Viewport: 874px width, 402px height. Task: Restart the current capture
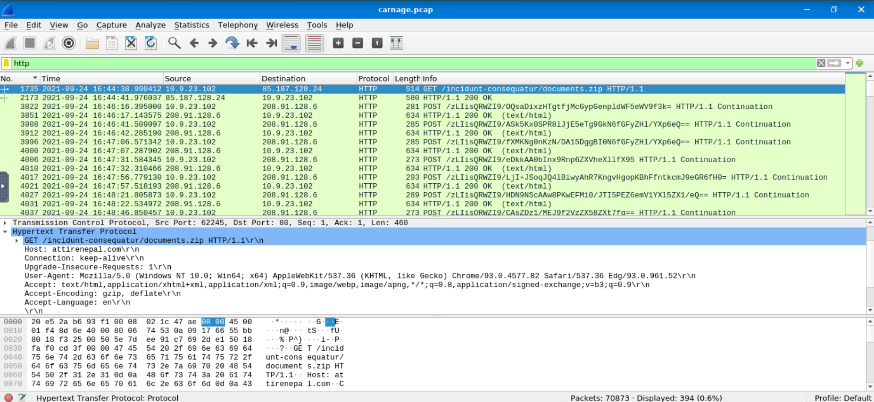[49, 43]
